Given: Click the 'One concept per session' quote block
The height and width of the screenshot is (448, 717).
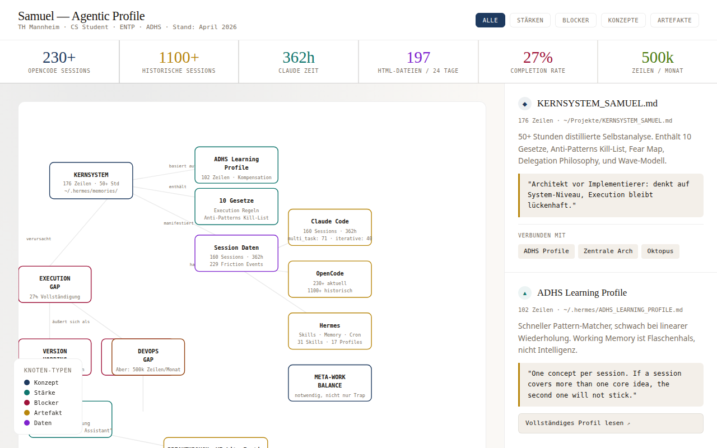Looking at the screenshot, I should coord(611,384).
